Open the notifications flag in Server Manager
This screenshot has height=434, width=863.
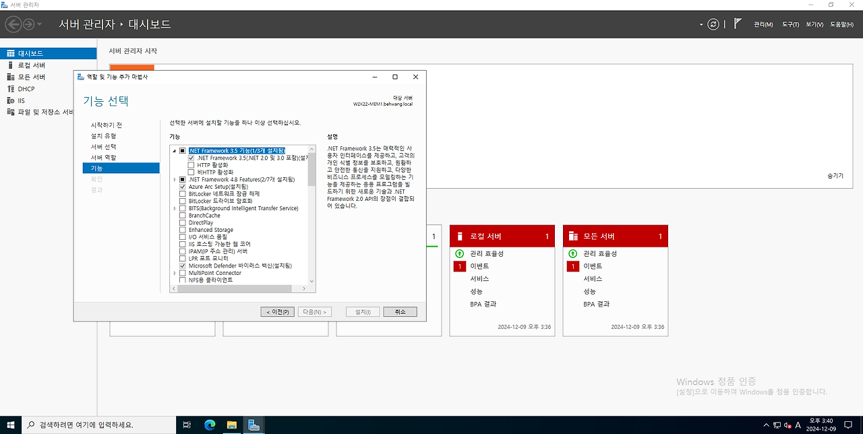(x=738, y=24)
